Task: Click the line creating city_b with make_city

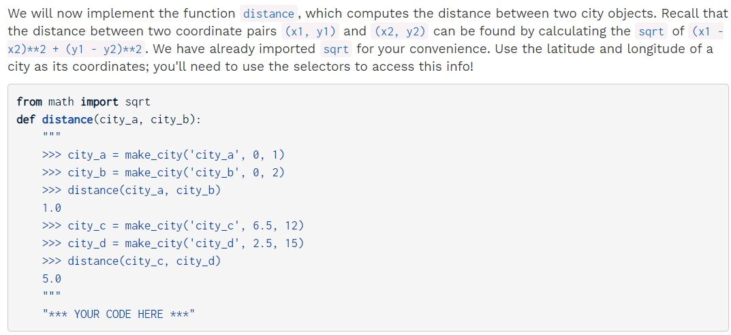Action: pyautogui.click(x=164, y=172)
